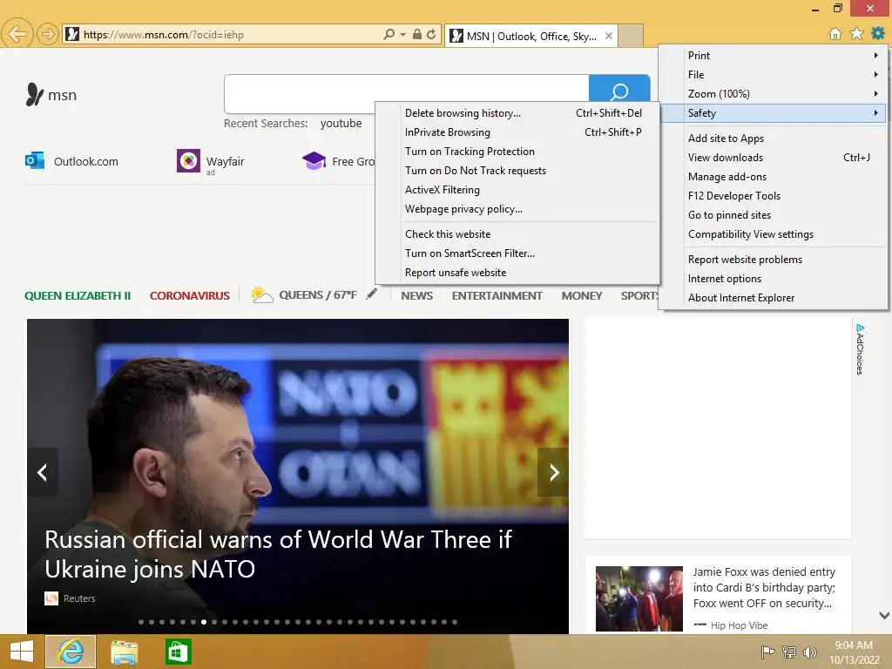Open Internet options
Image resolution: width=892 pixels, height=669 pixels.
(774, 279)
